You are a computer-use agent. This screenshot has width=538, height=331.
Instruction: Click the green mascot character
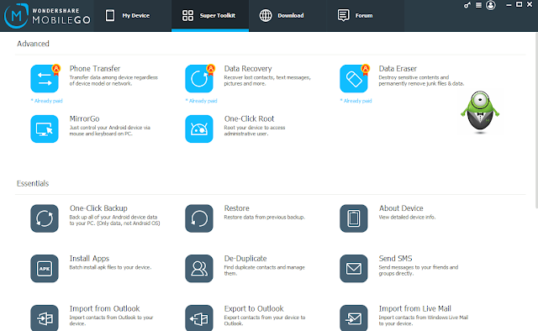(x=480, y=113)
